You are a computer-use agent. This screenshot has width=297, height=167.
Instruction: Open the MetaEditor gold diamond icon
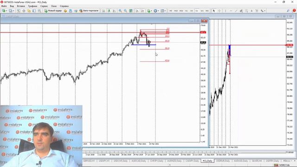coord(65,11)
